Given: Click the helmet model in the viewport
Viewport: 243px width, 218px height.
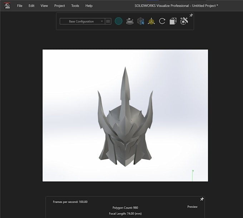Looking at the screenshot, I should coord(125,124).
